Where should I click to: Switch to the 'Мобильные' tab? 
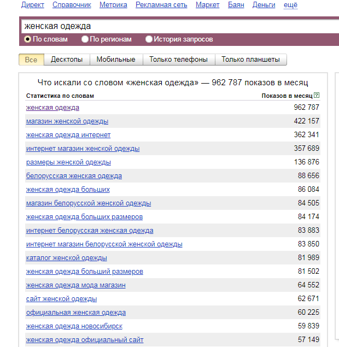[116, 60]
